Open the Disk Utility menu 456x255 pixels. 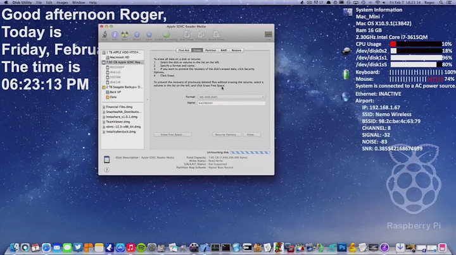point(22,3)
